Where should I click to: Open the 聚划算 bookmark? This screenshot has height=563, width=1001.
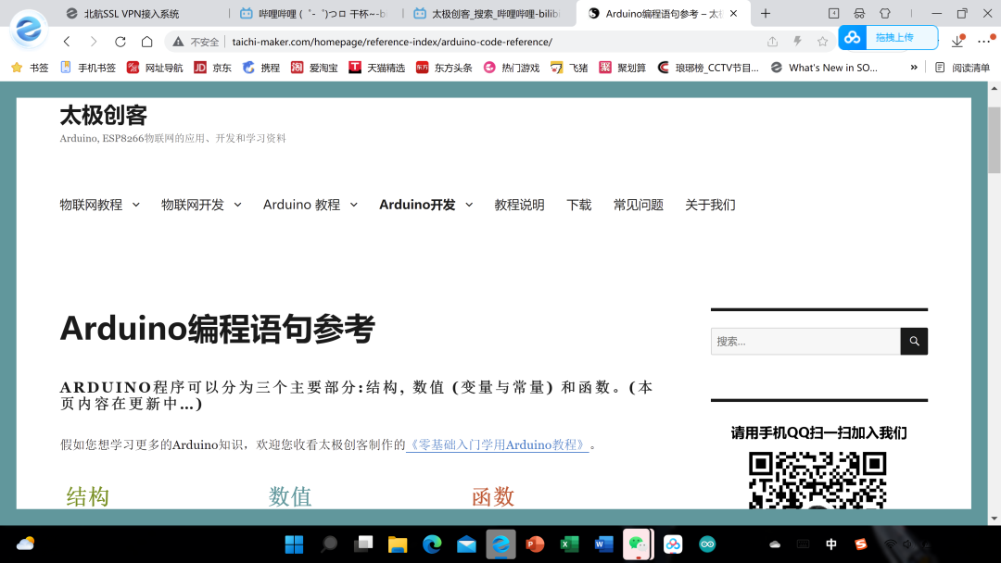click(x=623, y=68)
